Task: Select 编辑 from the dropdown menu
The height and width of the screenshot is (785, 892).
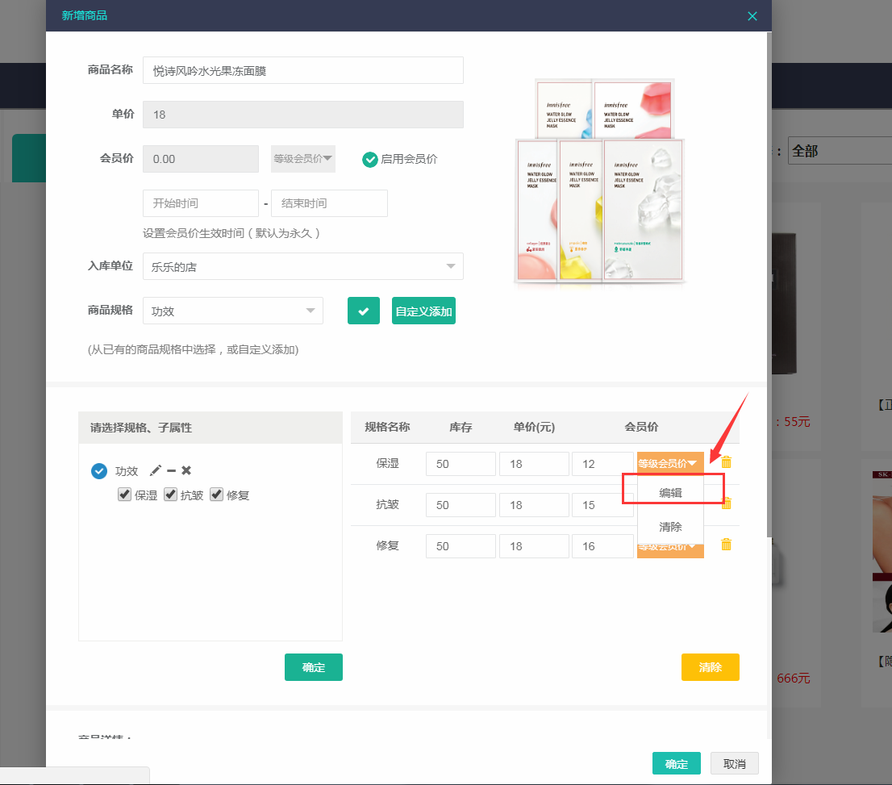Action: (670, 493)
